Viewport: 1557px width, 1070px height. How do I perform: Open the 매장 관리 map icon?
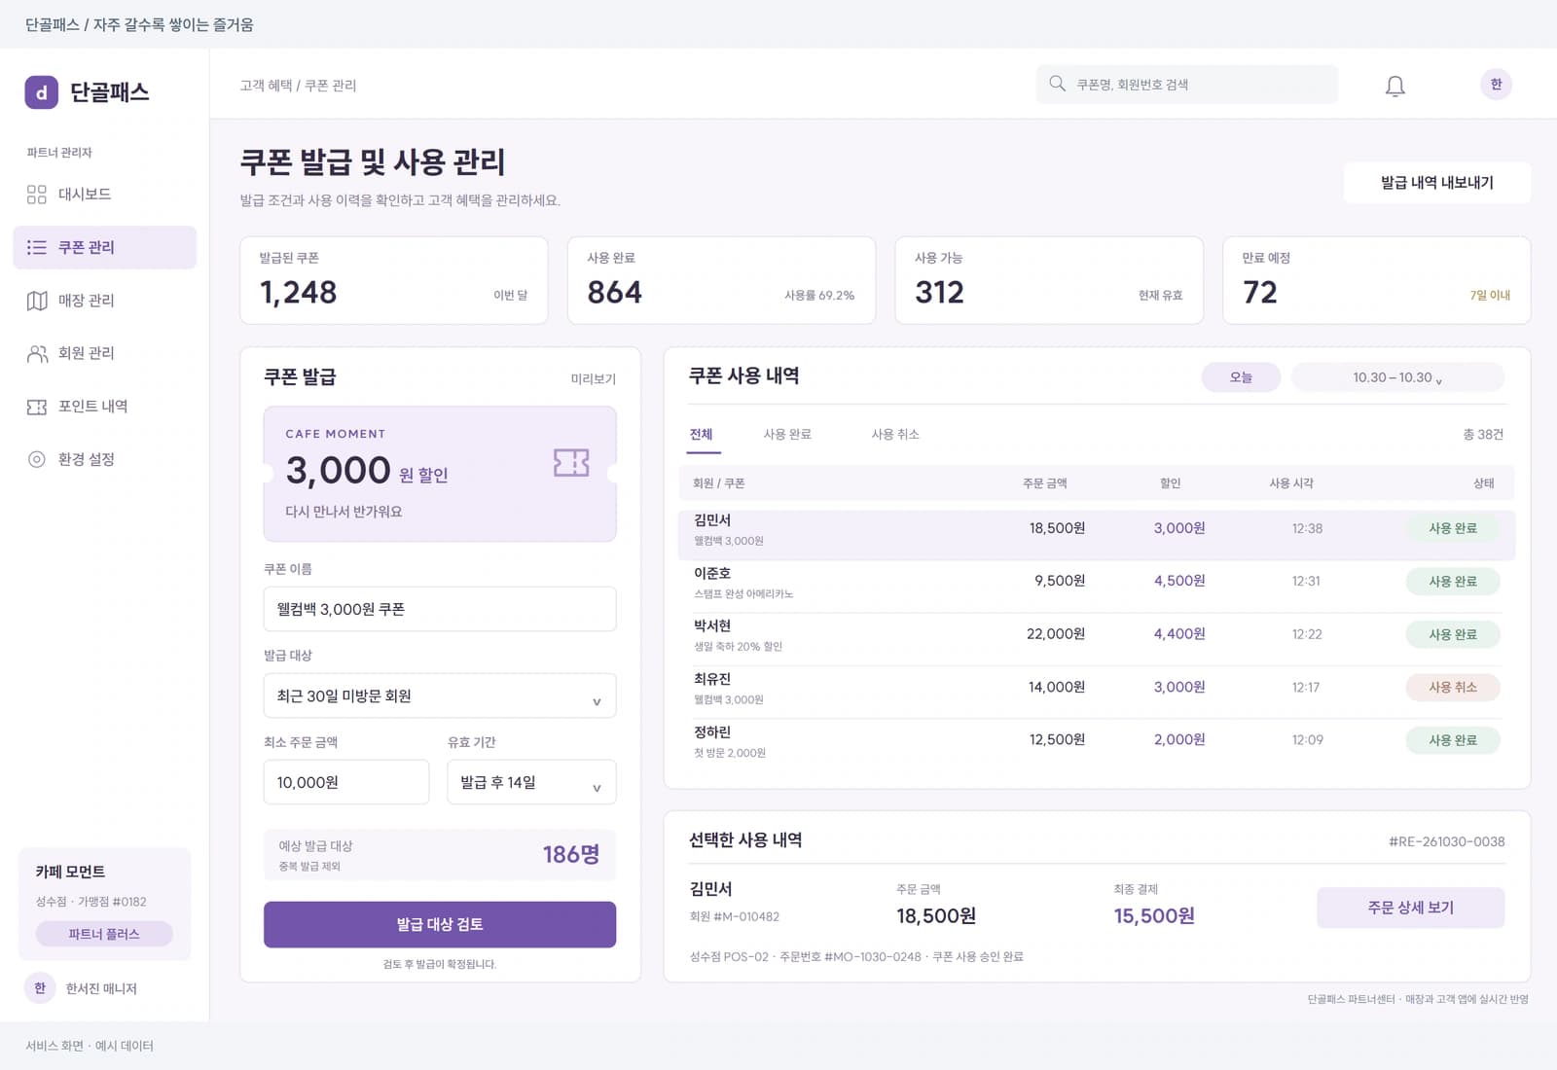pos(37,301)
